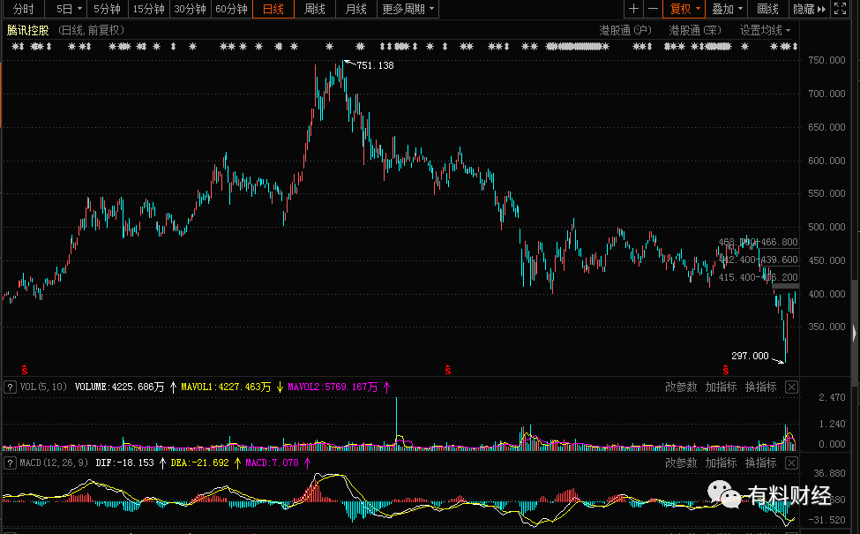Close the VOL indicator panel
The height and width of the screenshot is (534, 860).
click(791, 387)
